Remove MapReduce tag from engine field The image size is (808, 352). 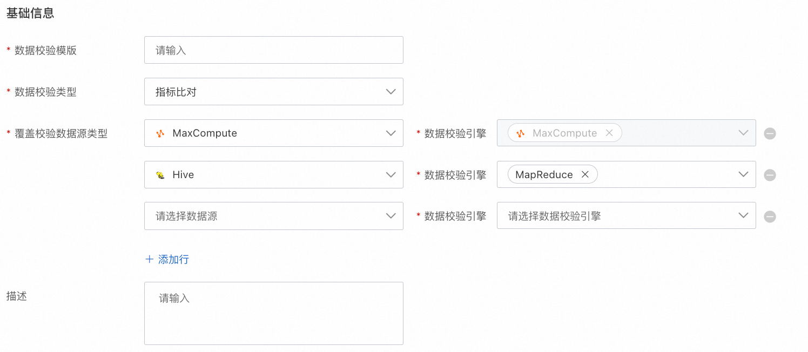pyautogui.click(x=584, y=175)
